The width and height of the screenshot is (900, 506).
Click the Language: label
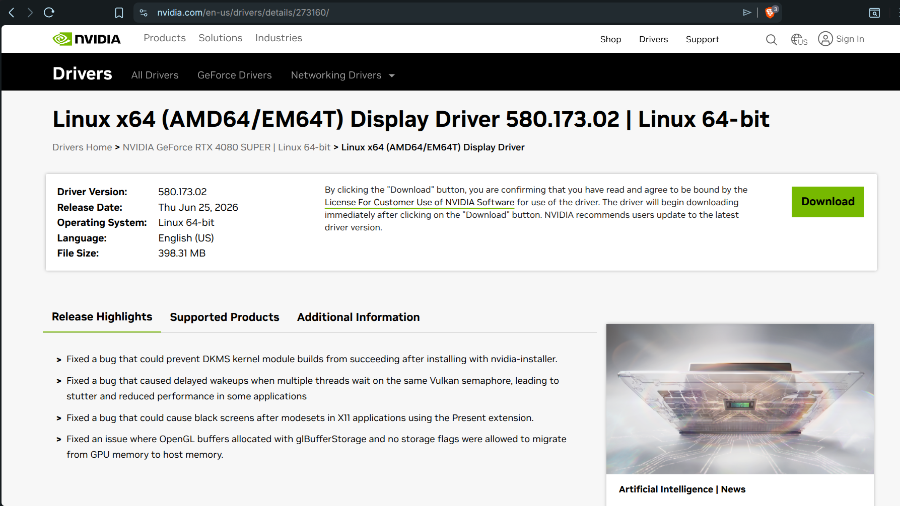pyautogui.click(x=82, y=238)
